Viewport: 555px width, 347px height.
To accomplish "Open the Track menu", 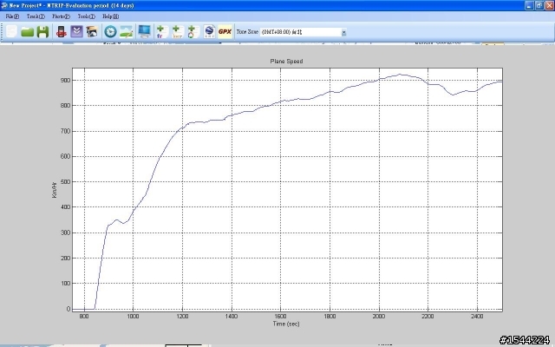I will (36, 16).
